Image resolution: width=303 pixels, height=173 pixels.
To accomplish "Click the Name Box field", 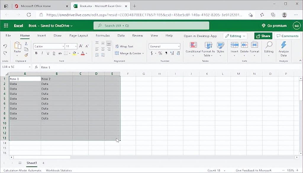I will [16, 67].
